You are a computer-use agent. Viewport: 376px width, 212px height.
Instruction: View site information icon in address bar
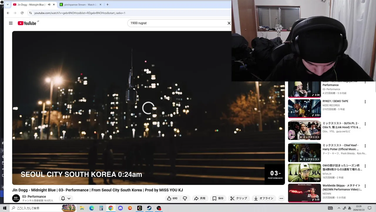[x=30, y=13]
